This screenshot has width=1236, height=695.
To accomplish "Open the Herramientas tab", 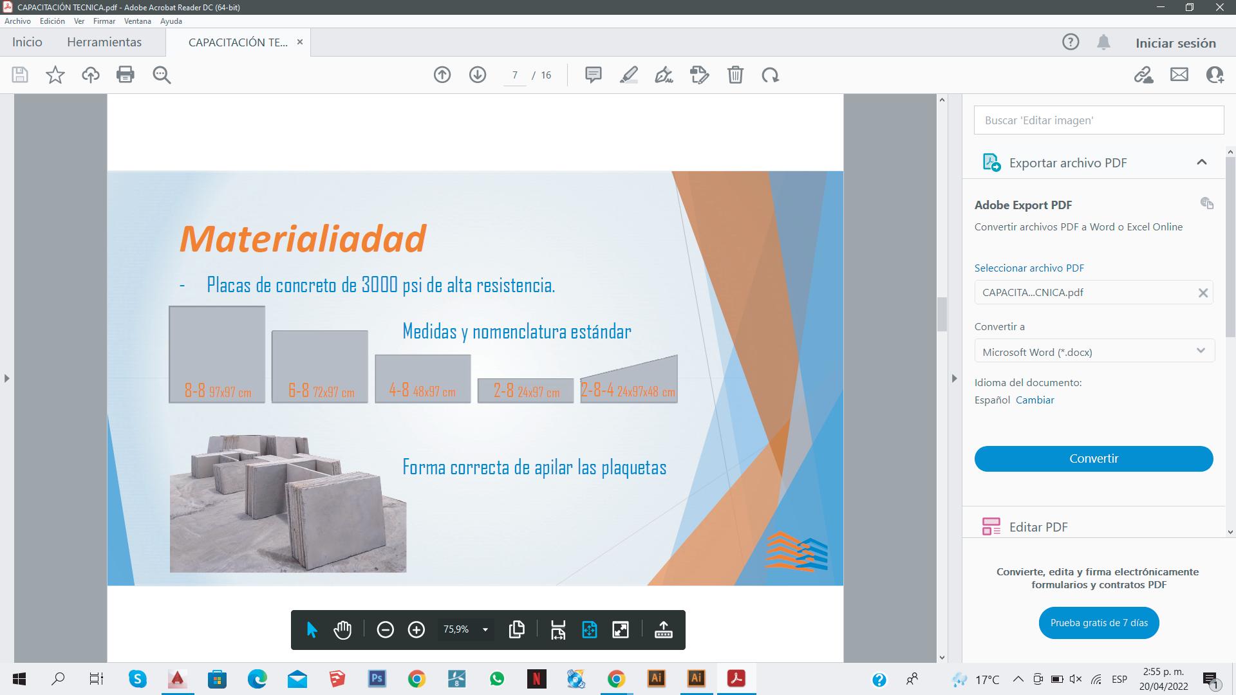I will tap(104, 42).
